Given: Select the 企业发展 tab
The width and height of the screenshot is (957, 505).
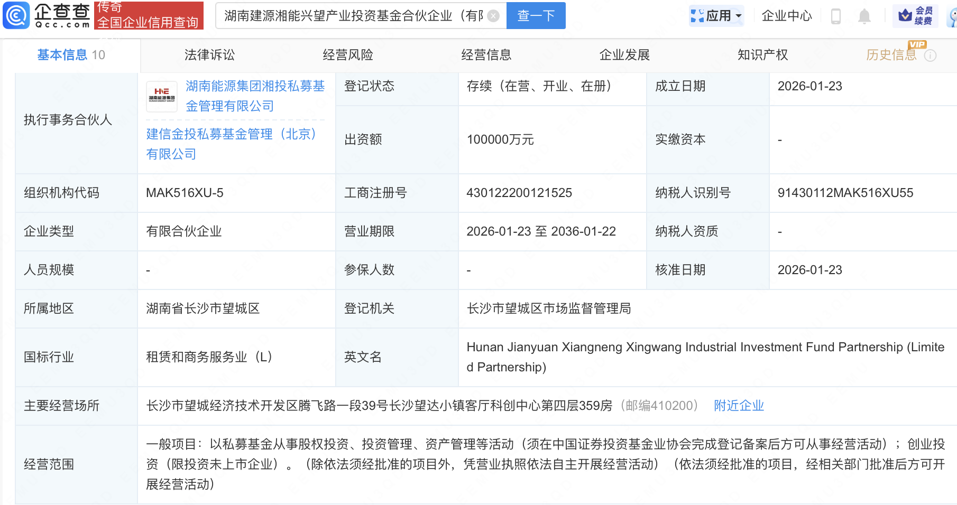Looking at the screenshot, I should coord(625,54).
